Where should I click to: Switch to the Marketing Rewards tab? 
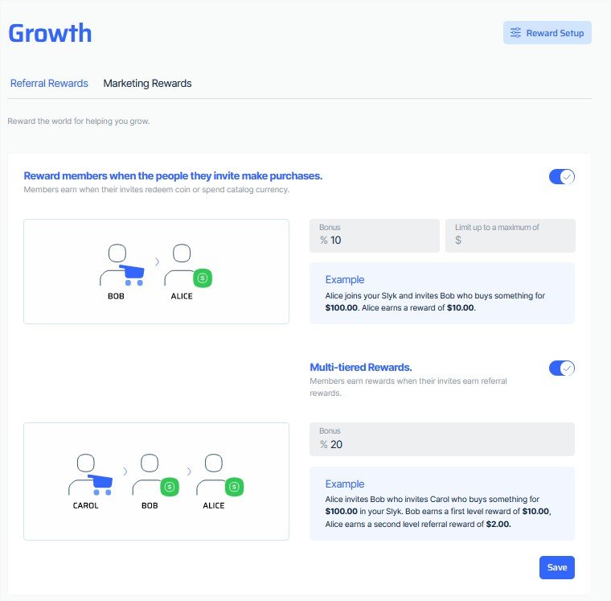click(147, 84)
